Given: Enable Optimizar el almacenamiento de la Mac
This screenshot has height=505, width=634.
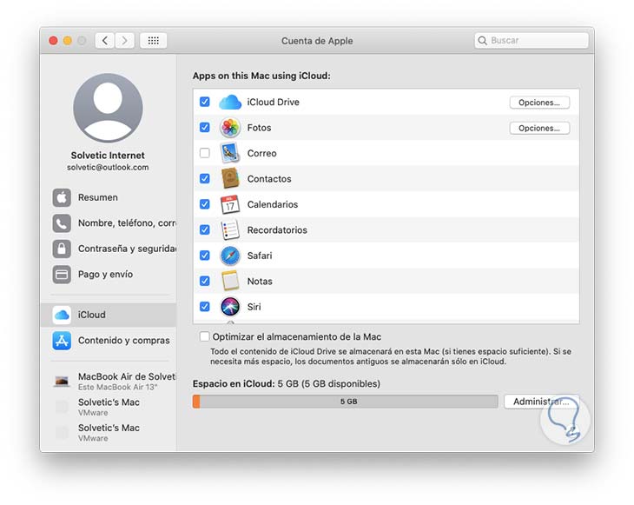Looking at the screenshot, I should coord(205,336).
